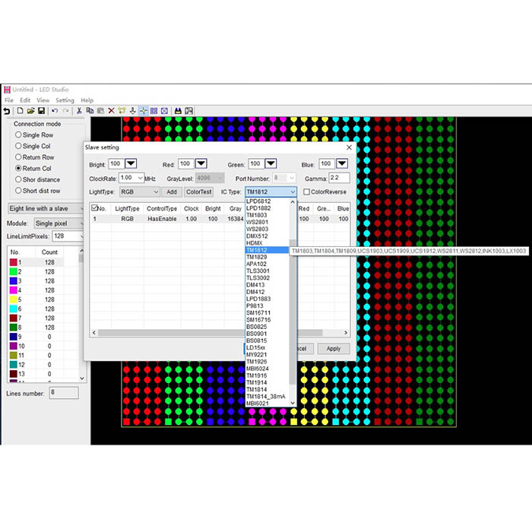Open a file using the folder icon
This screenshot has height=532, width=532.
[30, 111]
